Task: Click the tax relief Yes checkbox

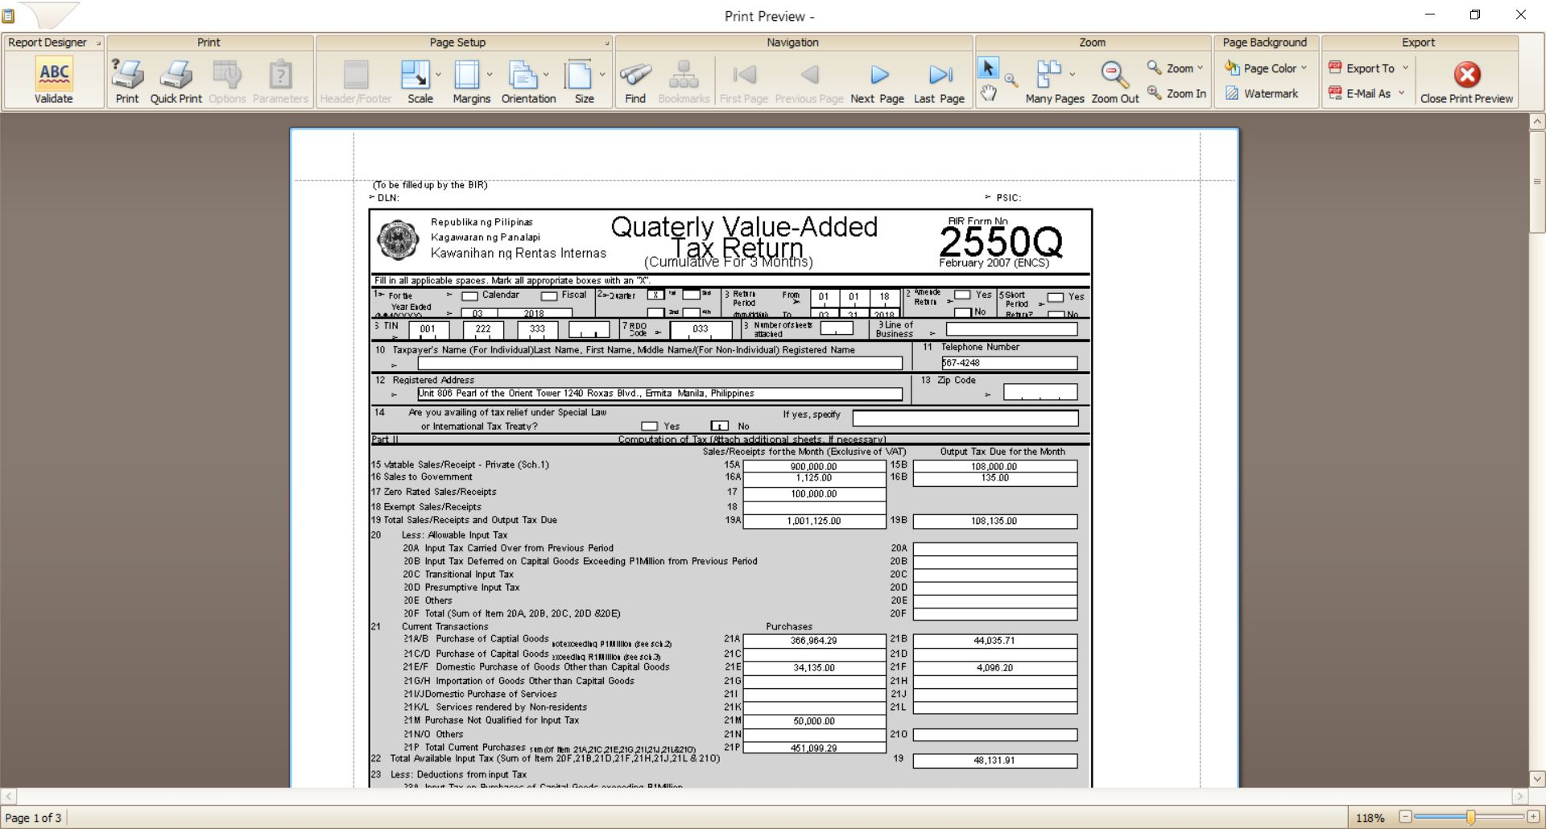Action: 649,426
